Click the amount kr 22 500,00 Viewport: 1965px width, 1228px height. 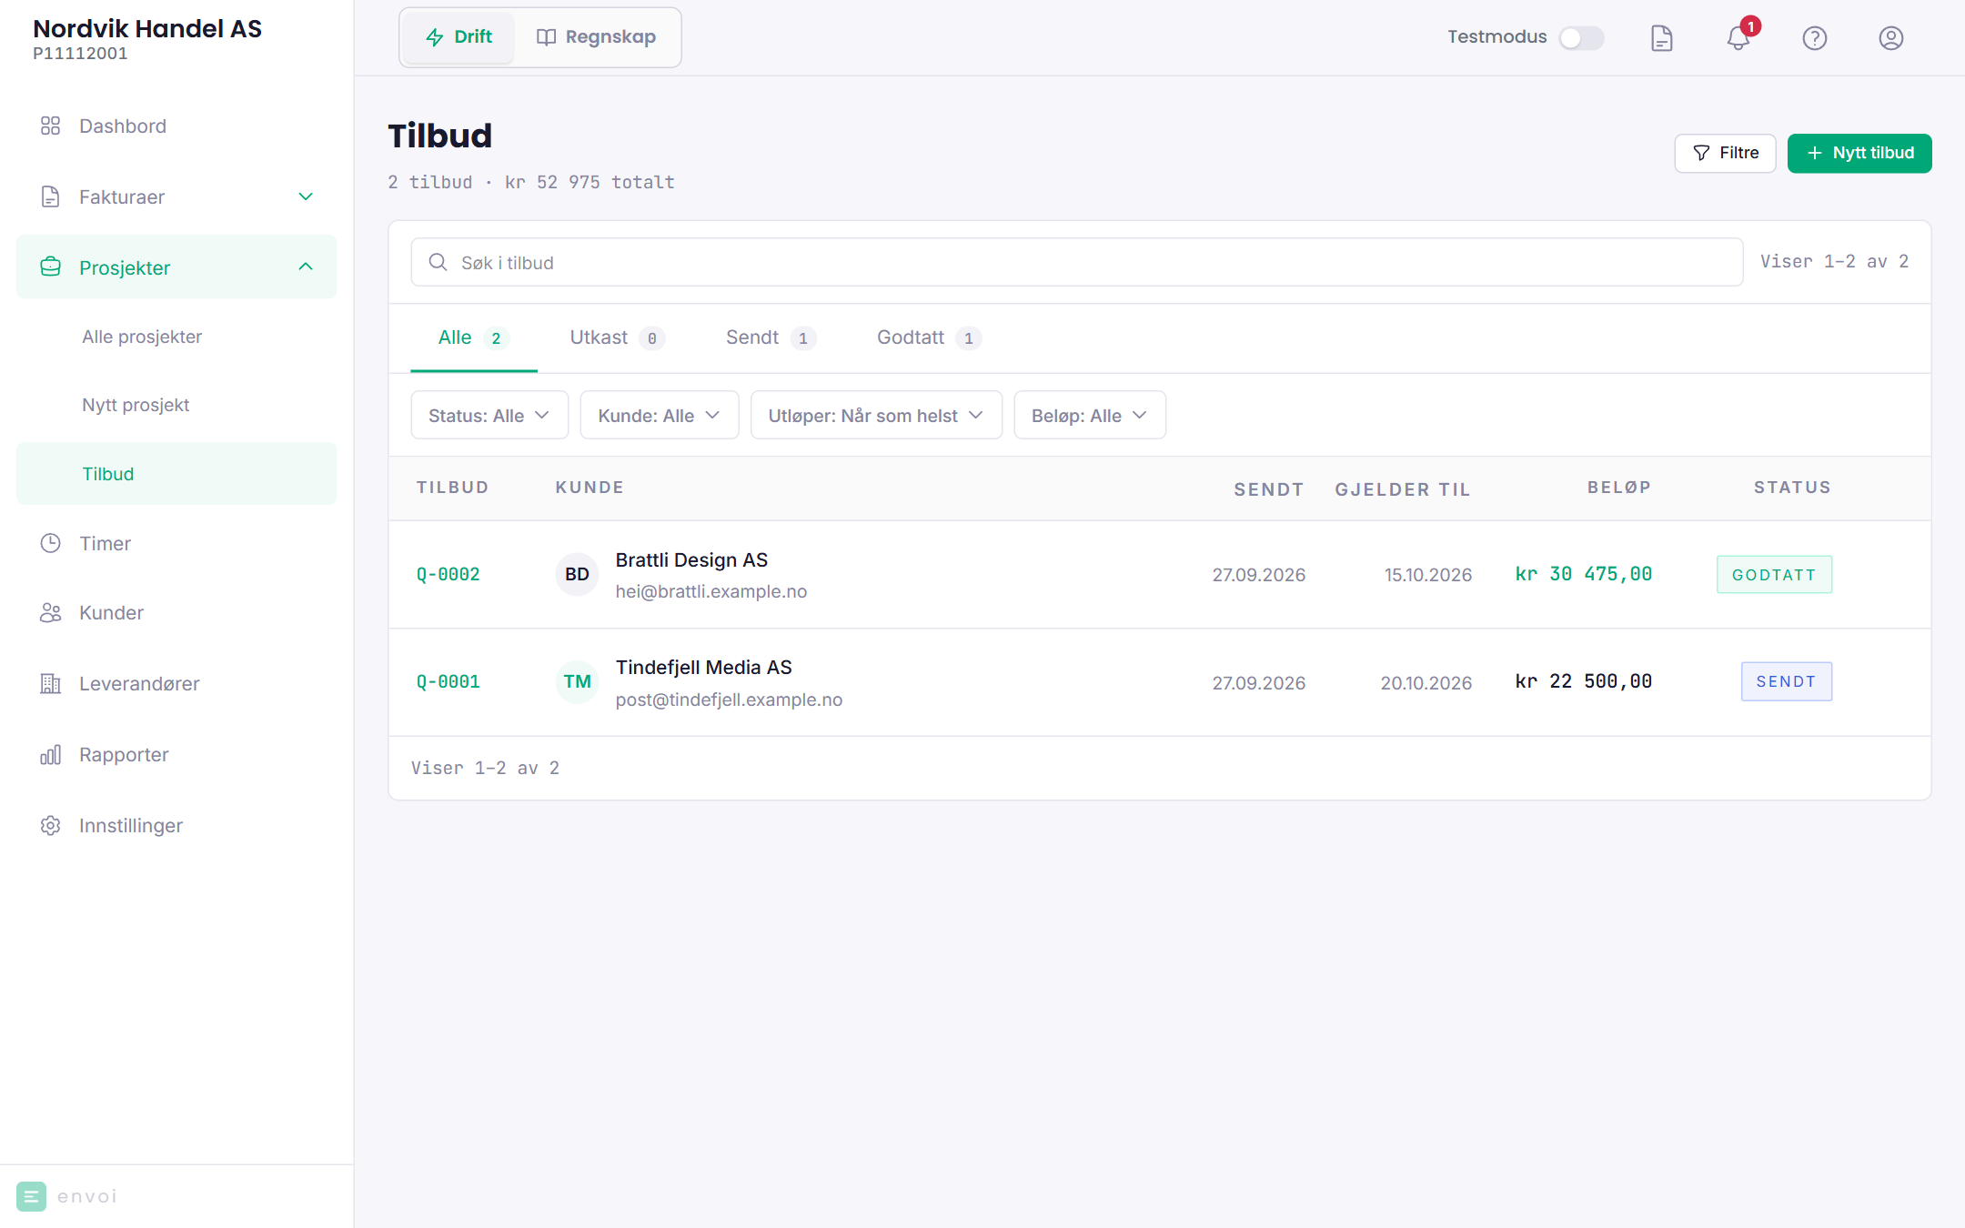1584,681
